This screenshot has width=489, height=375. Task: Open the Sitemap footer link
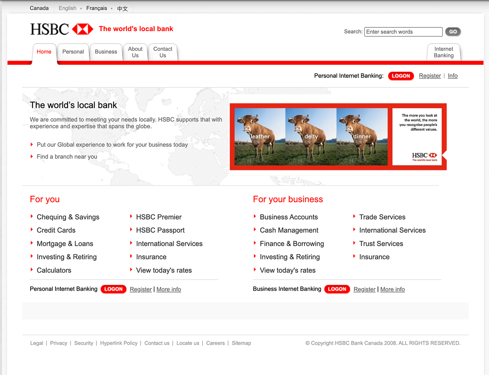(x=241, y=343)
